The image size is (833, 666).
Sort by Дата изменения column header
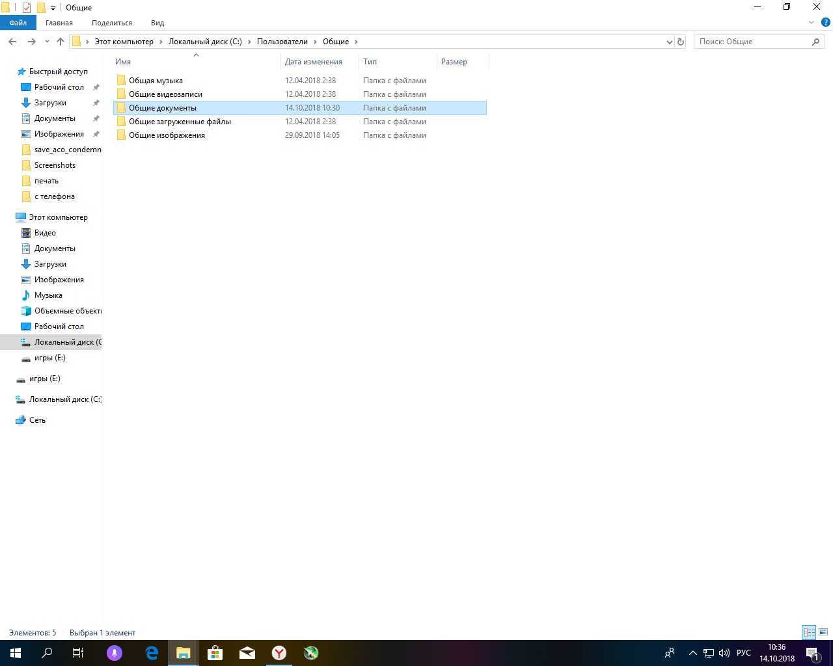pos(313,62)
